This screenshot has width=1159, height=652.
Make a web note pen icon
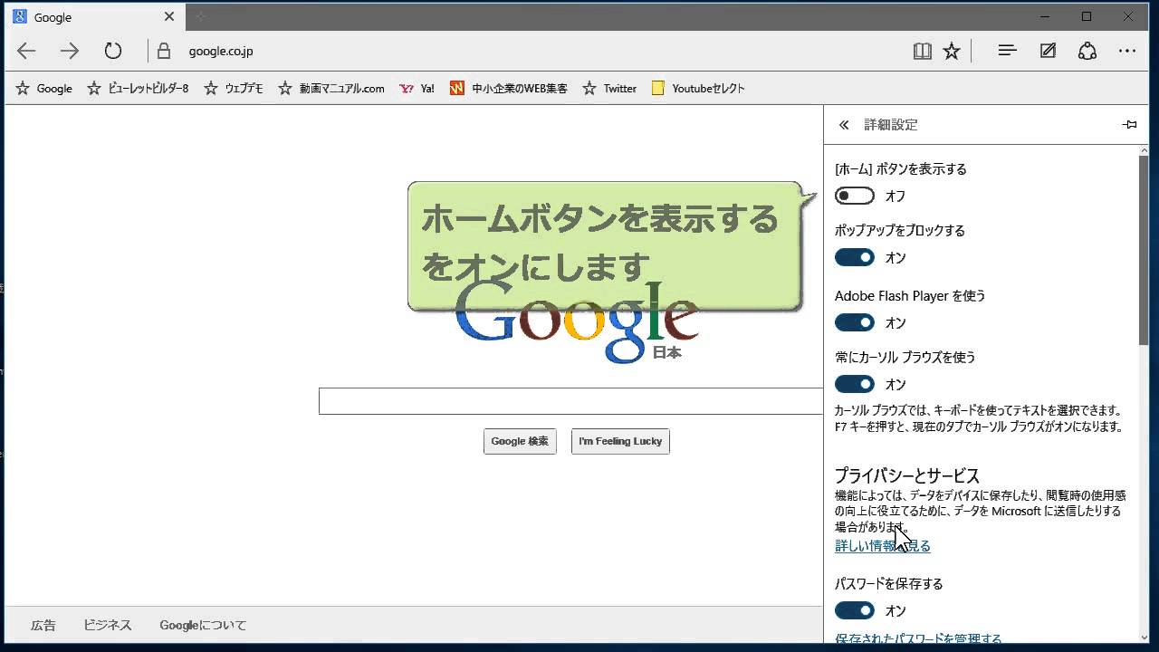point(1048,51)
